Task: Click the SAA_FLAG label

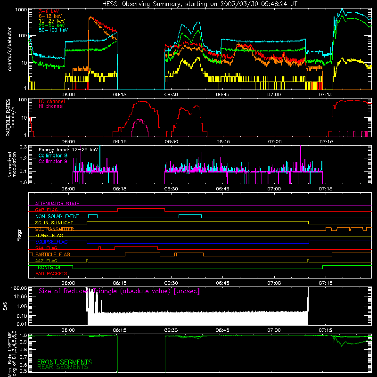Action: click(x=46, y=248)
